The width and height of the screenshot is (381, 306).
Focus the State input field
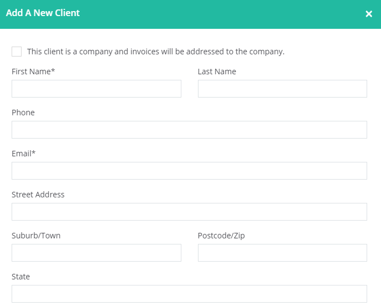[x=189, y=294]
